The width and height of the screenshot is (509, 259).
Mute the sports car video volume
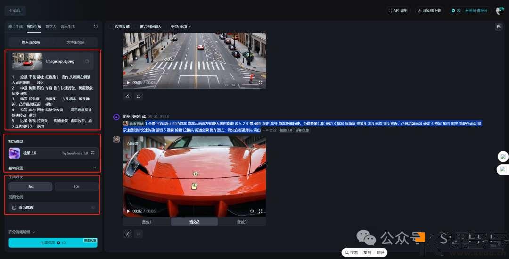point(252,211)
